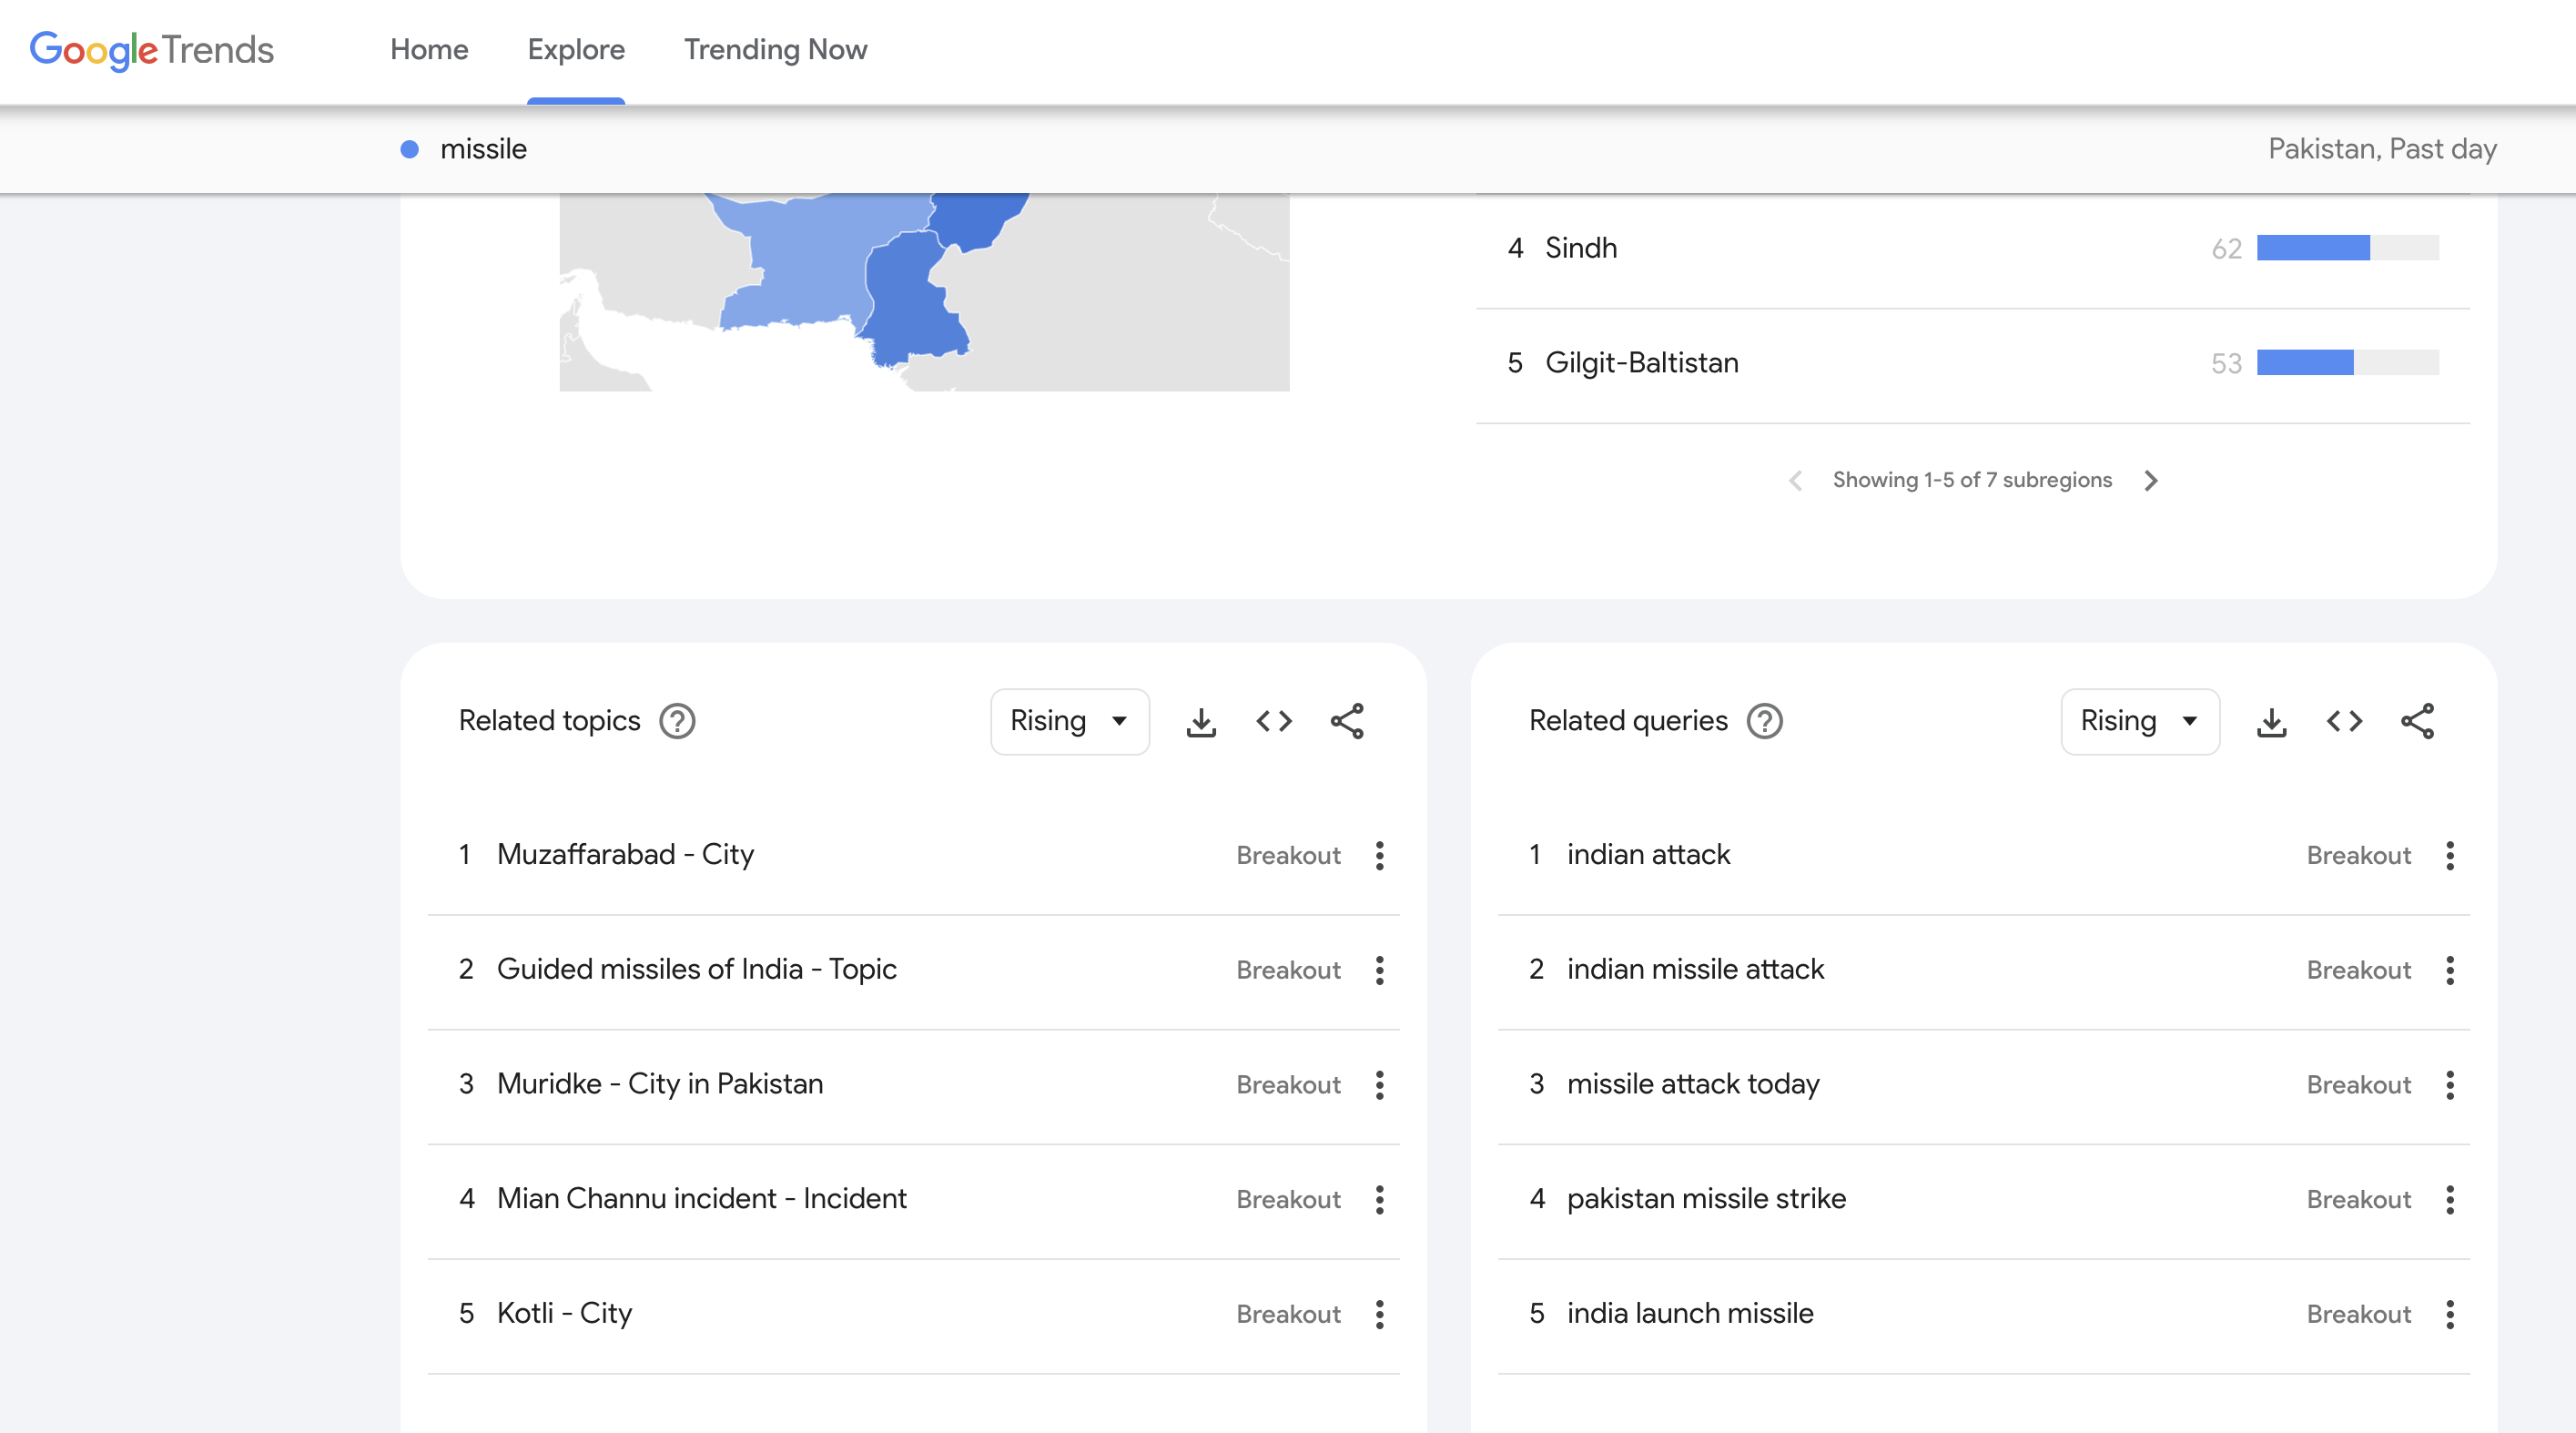Click the Related queries heading
The height and width of the screenshot is (1433, 2576).
1628,721
